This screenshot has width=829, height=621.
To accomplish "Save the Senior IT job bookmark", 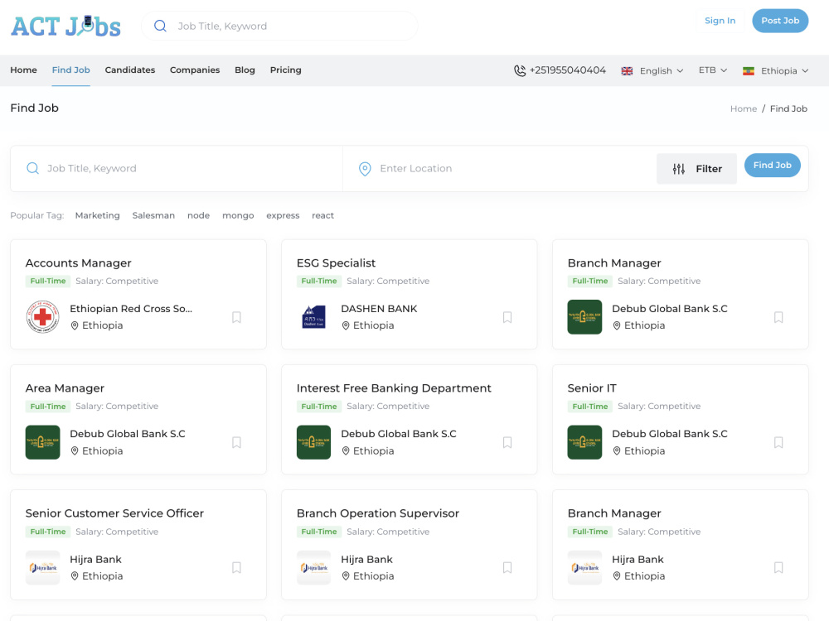I will (x=778, y=442).
